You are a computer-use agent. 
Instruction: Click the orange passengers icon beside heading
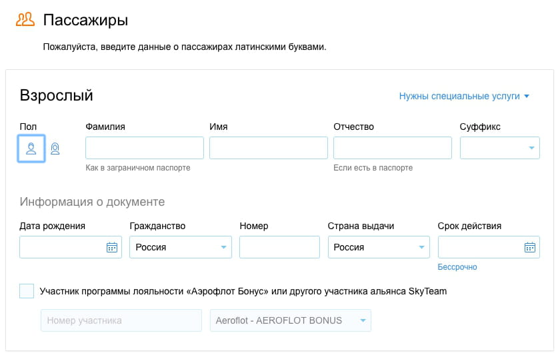point(25,20)
